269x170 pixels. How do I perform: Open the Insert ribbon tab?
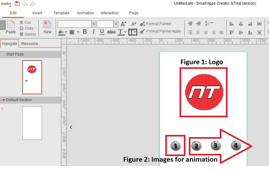[x=37, y=13]
